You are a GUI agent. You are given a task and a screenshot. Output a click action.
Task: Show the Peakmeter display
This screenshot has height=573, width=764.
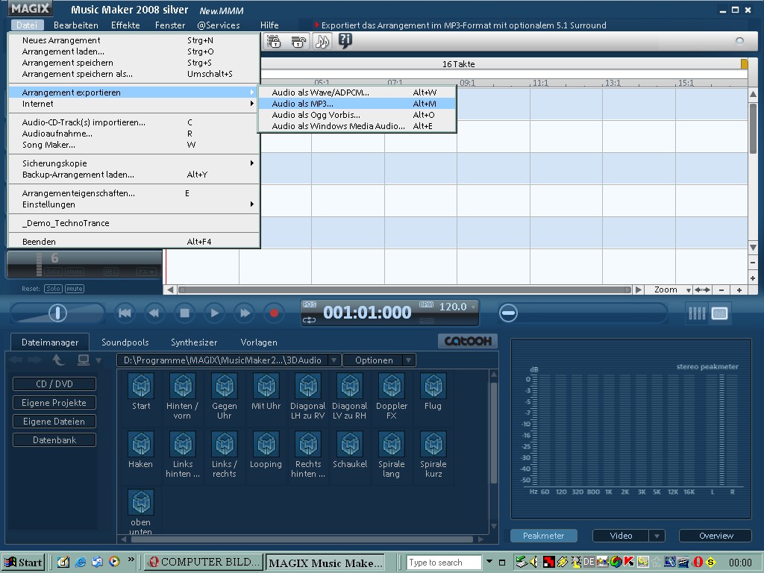(543, 536)
